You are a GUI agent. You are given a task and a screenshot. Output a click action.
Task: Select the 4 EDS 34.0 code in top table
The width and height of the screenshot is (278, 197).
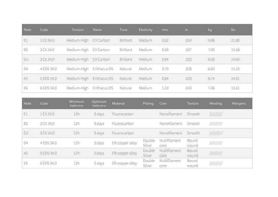[48, 69]
